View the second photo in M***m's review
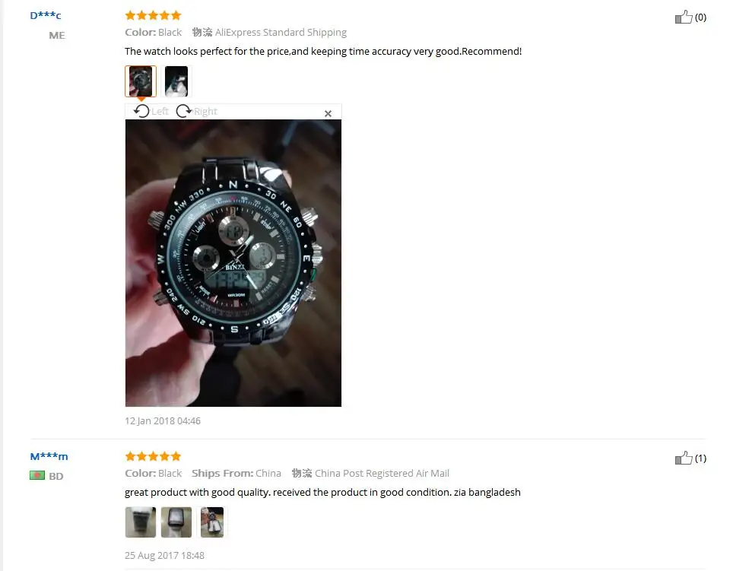This screenshot has width=733, height=571. [176, 522]
